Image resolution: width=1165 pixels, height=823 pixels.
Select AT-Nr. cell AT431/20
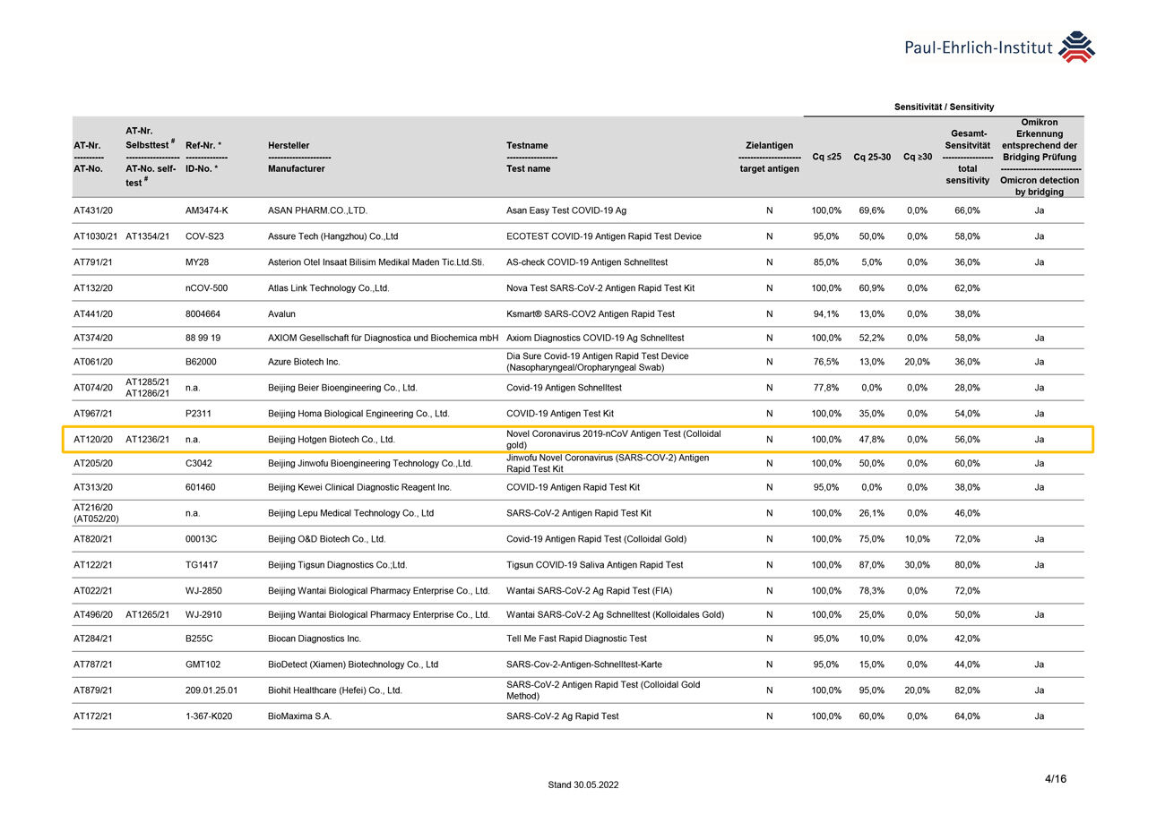(93, 210)
